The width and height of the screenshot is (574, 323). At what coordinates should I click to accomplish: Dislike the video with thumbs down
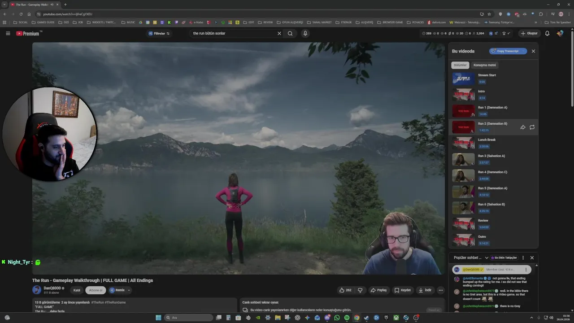360,290
